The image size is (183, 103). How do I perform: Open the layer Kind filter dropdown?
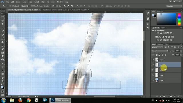(x=157, y=47)
